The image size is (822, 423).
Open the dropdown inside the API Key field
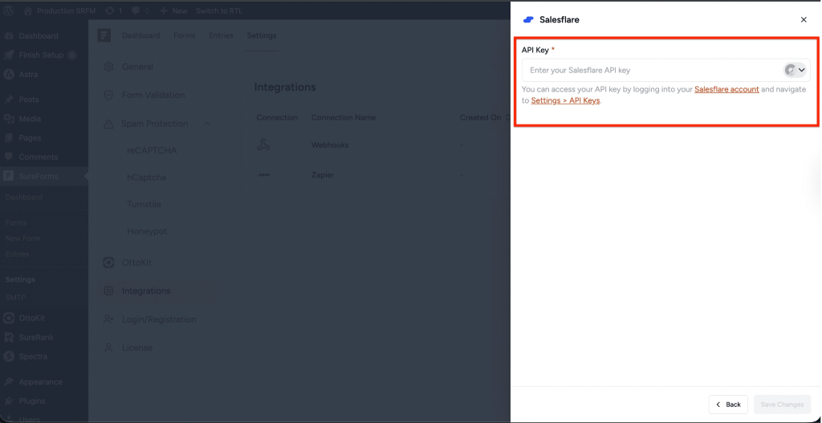point(796,70)
